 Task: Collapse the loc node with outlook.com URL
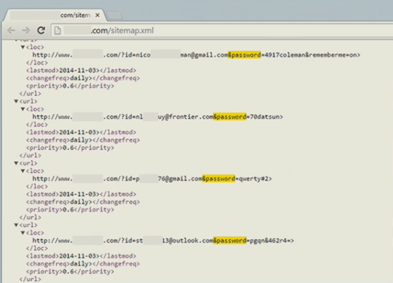coord(23,233)
